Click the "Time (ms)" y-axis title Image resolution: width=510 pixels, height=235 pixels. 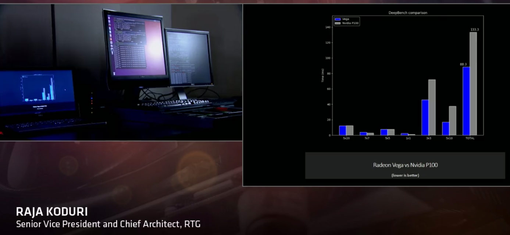coord(323,75)
